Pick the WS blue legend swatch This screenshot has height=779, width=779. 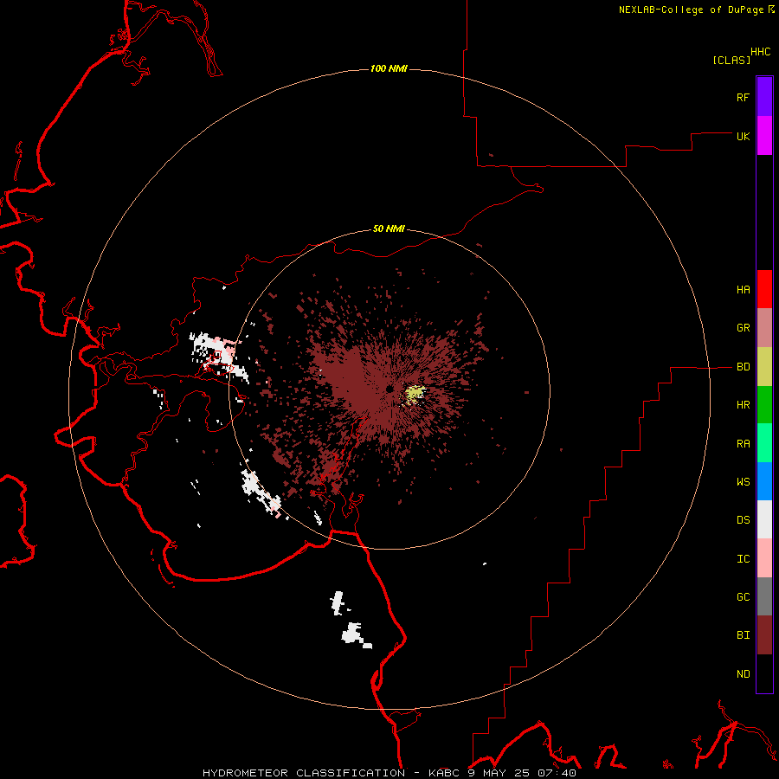coord(764,481)
